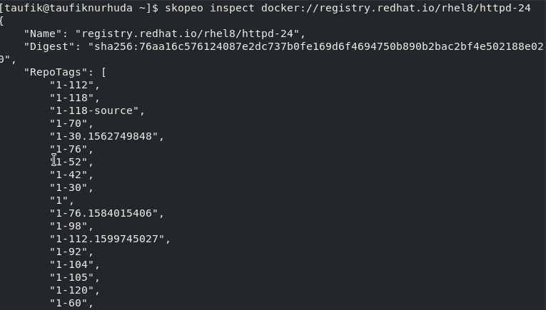Click the "1-118-source" tag entry
Viewport: 546px width, 310px height.
(x=94, y=111)
